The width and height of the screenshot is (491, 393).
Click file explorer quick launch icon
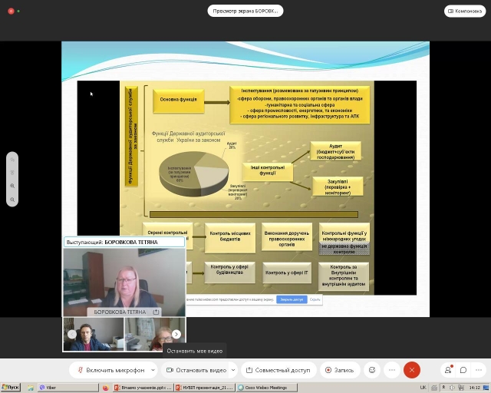click(x=31, y=388)
